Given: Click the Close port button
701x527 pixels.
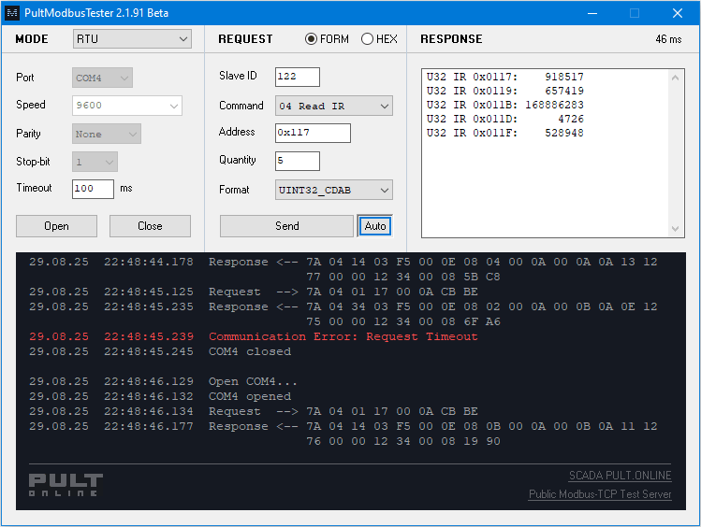Looking at the screenshot, I should (150, 226).
